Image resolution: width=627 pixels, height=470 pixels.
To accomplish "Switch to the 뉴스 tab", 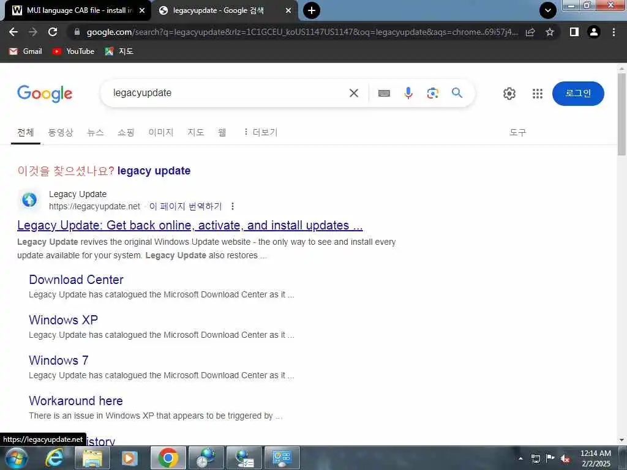I will coord(96,132).
